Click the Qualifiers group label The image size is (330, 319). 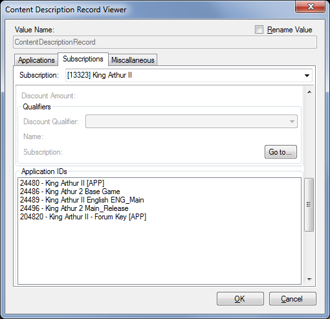tap(37, 107)
